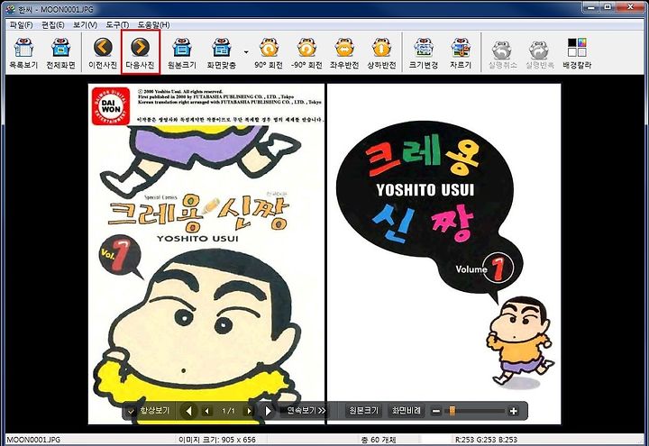Click large next arrow in overlay bar

point(268,411)
